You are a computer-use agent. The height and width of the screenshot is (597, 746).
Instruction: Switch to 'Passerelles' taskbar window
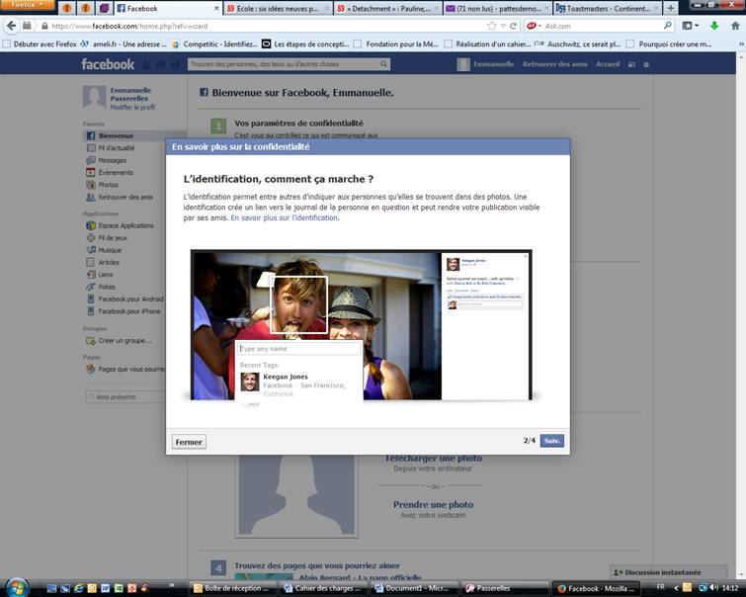coord(504,588)
